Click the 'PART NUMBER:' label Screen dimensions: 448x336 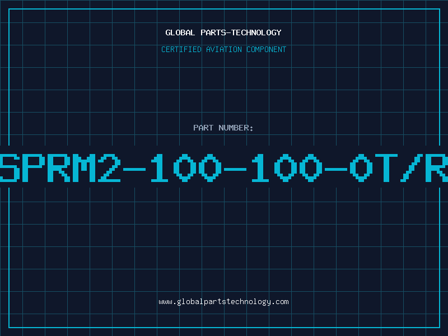[x=223, y=128]
